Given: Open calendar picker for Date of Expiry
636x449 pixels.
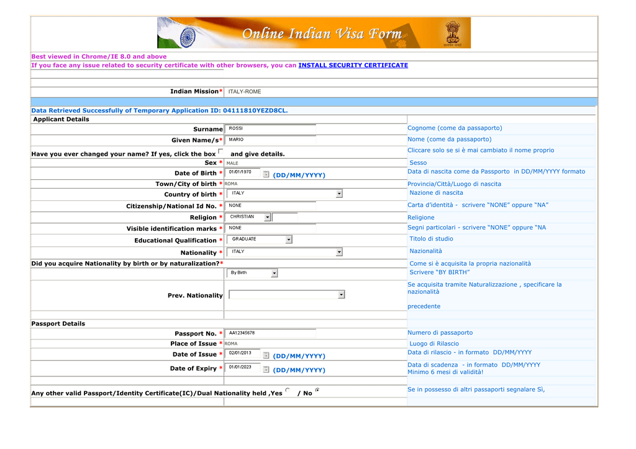Looking at the screenshot, I should (x=266, y=369).
